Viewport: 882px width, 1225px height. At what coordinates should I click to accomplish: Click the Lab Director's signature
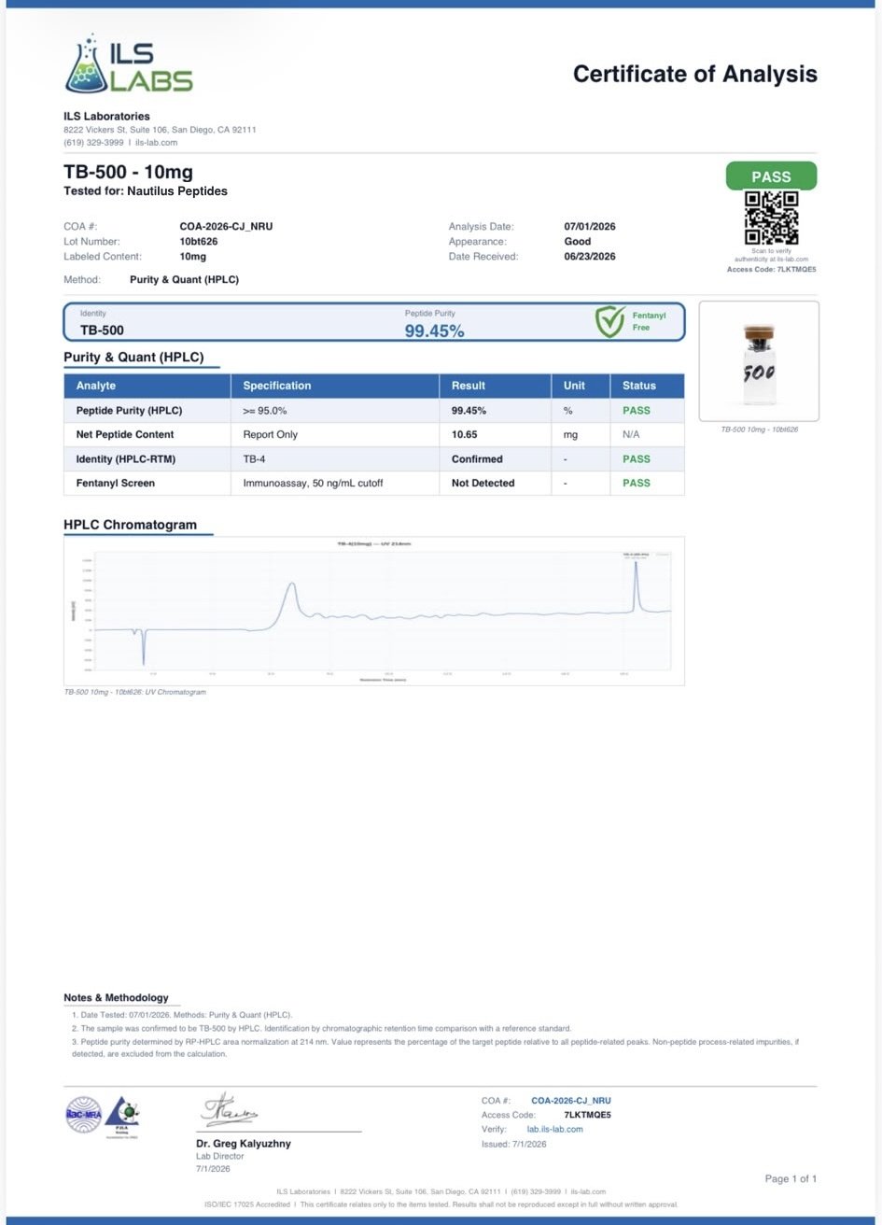coord(230,1110)
